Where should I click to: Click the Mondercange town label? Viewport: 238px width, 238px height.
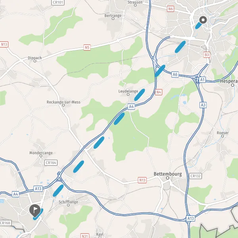[x=41, y=153]
